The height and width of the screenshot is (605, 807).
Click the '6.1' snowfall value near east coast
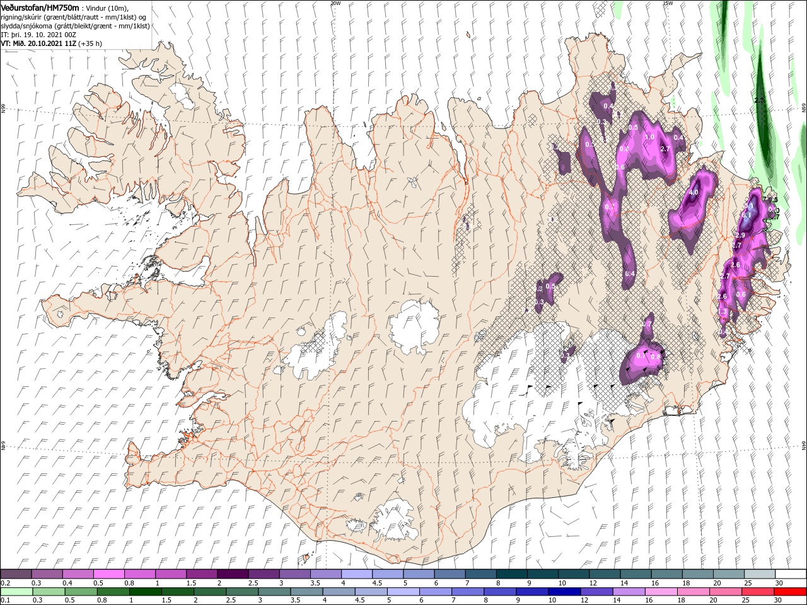click(x=747, y=215)
